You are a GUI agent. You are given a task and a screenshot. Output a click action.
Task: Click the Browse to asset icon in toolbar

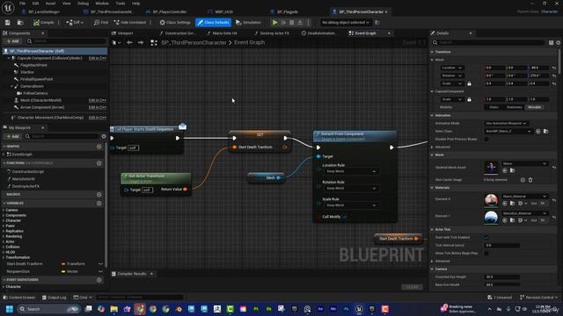coord(20,23)
